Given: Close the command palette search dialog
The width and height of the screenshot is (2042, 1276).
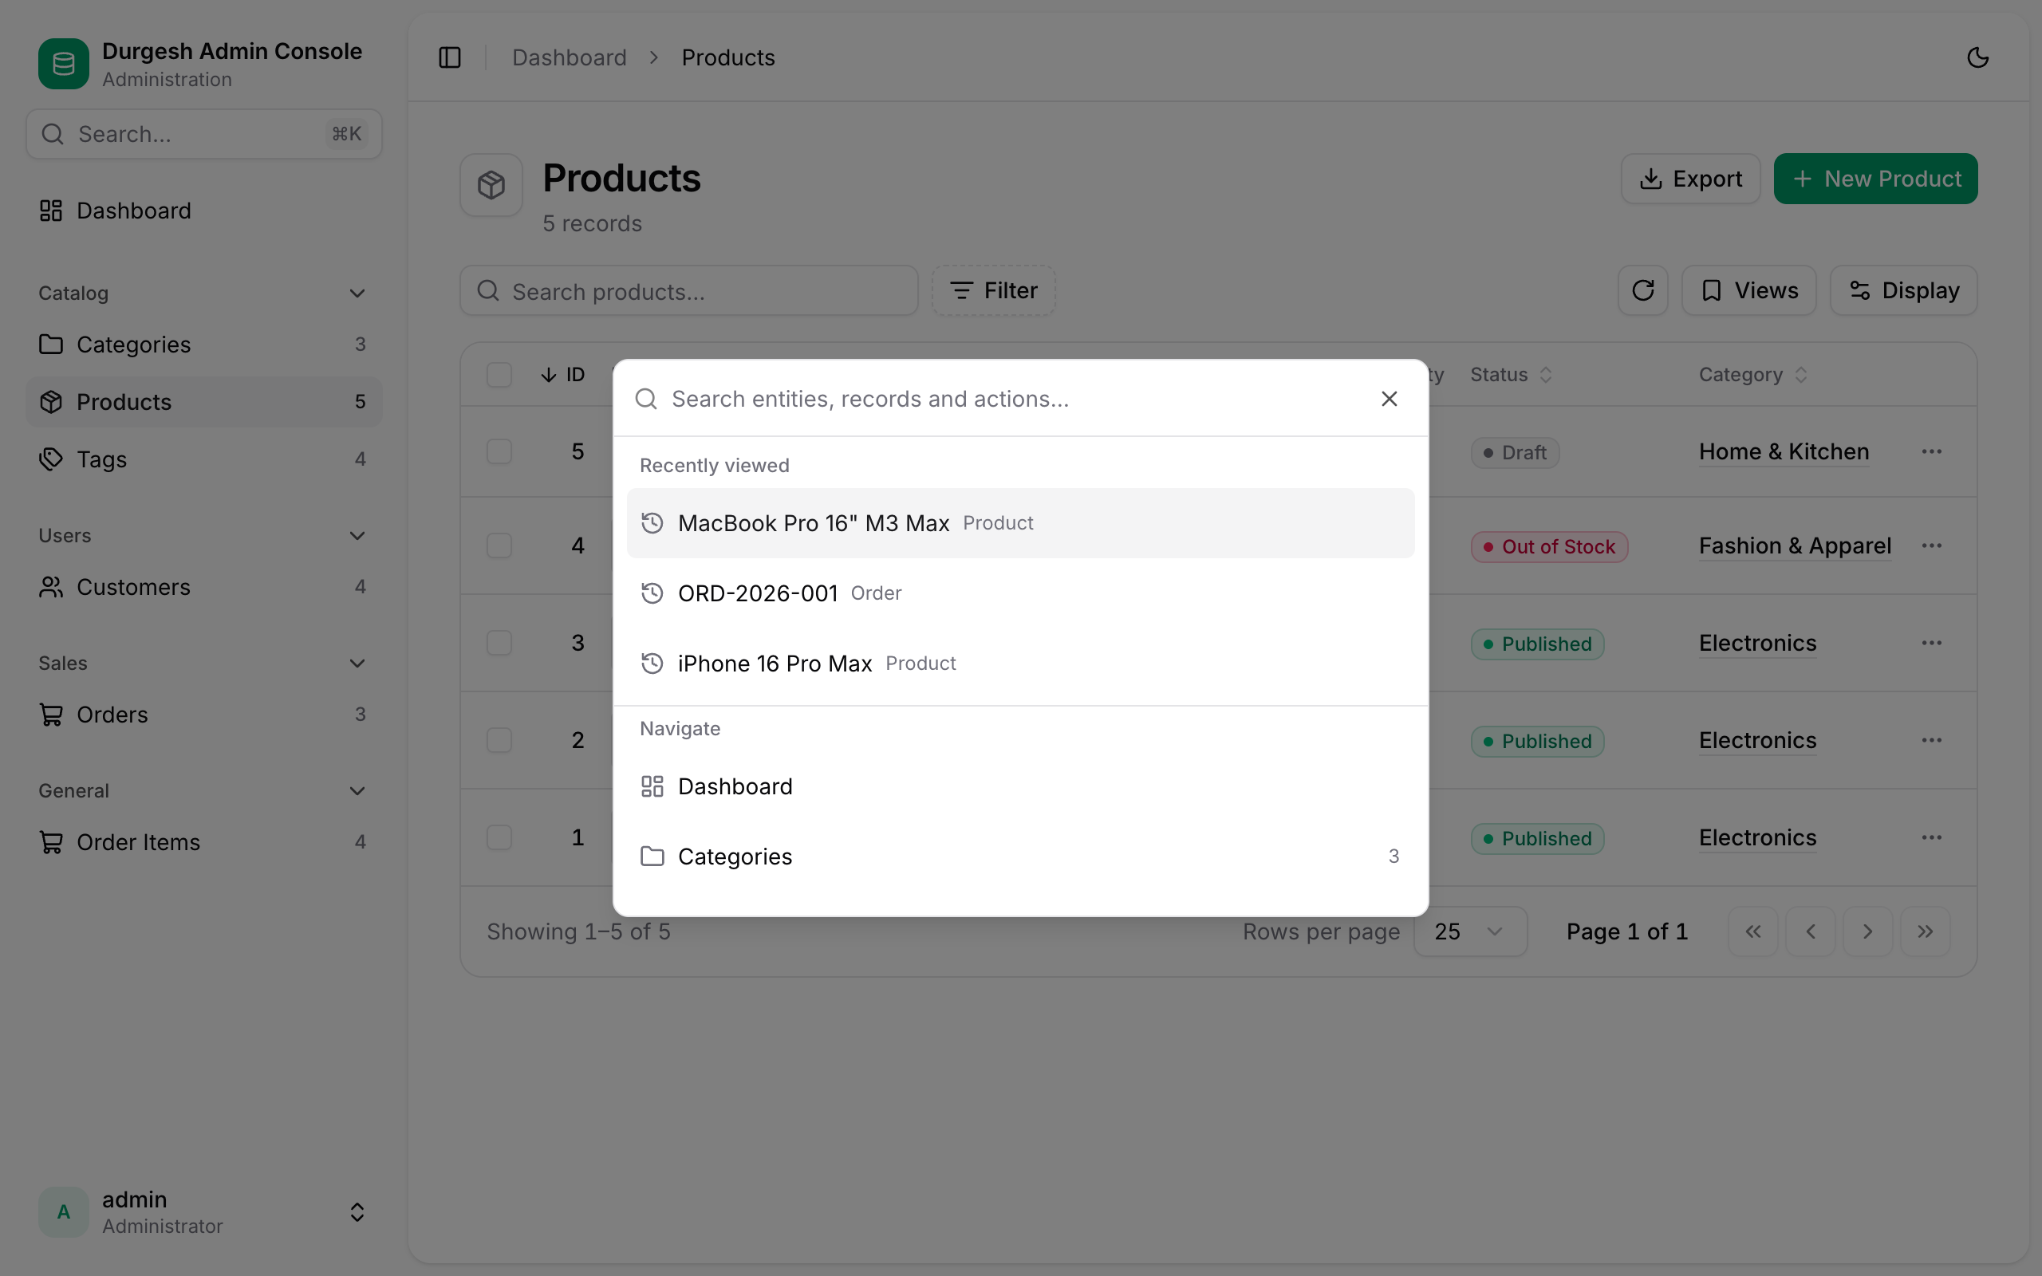Looking at the screenshot, I should click(x=1389, y=398).
